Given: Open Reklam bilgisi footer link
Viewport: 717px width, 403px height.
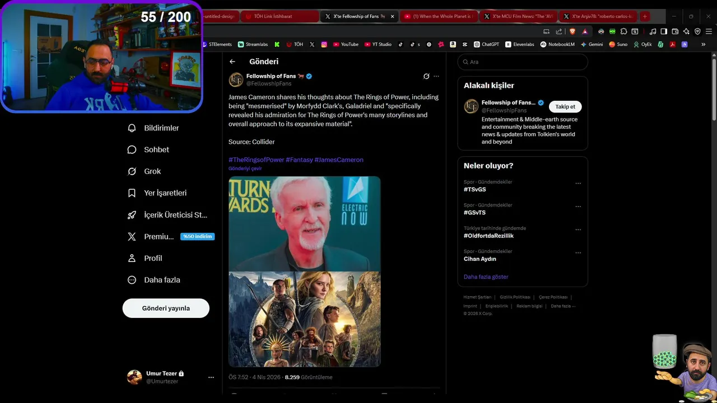Looking at the screenshot, I should coord(529,306).
